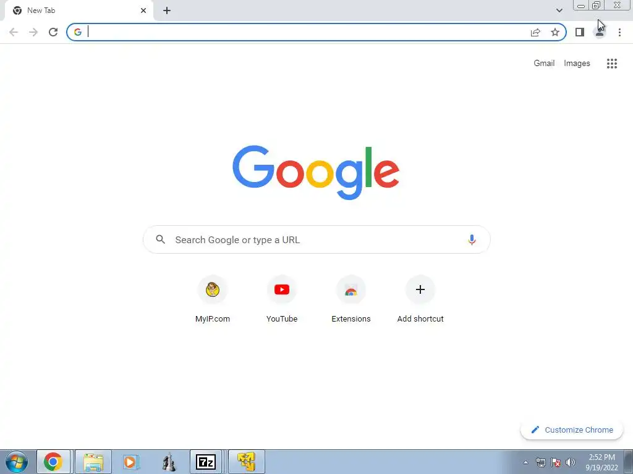Close the New Tab tab
The width and height of the screenshot is (633, 474).
click(143, 10)
